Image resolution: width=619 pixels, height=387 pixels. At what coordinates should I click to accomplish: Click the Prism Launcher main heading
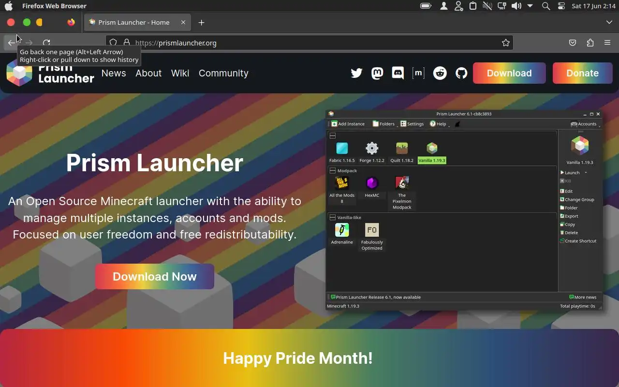155,163
